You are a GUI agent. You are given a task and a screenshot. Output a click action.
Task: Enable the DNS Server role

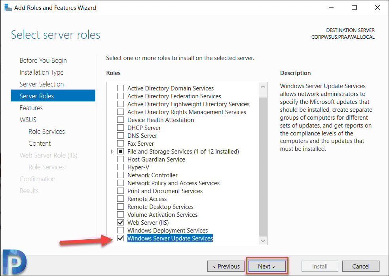tap(121, 136)
